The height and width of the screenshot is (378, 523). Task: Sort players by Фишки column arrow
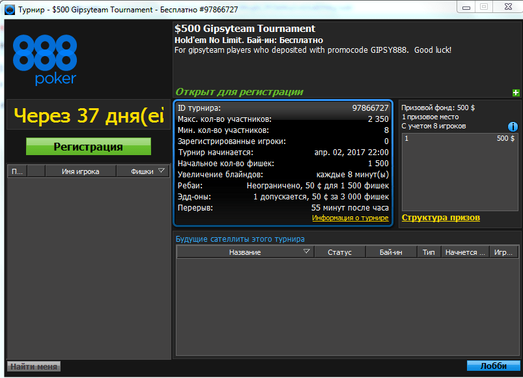(x=162, y=171)
